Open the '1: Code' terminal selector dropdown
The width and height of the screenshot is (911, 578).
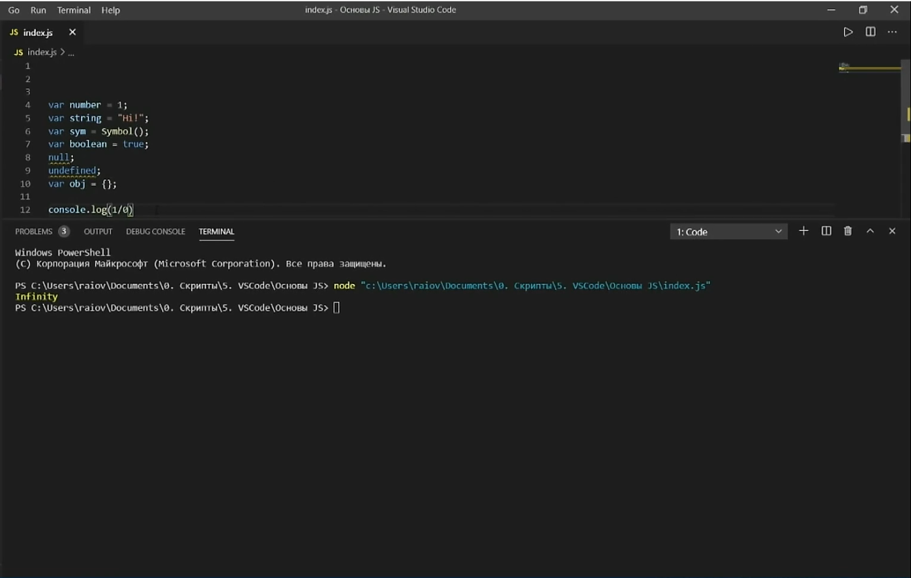(x=728, y=232)
